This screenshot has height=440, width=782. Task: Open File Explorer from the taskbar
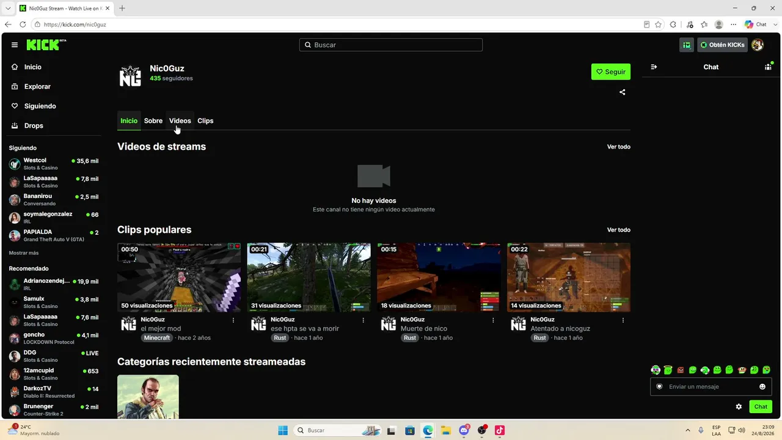(446, 430)
